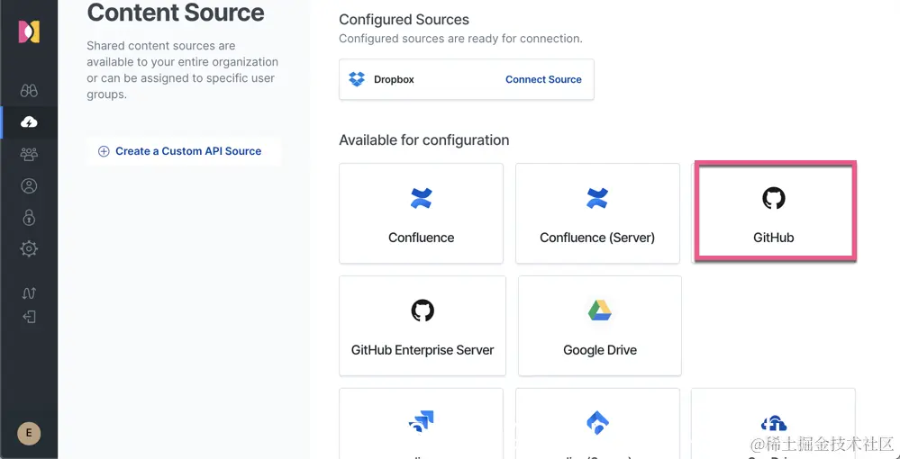The height and width of the screenshot is (459, 900).
Task: Click the Workplace Search logo in sidebar
Action: (x=29, y=31)
